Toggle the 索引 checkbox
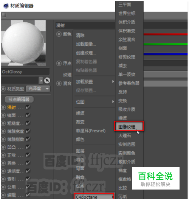This screenshot has height=199, width=189. 28,179
